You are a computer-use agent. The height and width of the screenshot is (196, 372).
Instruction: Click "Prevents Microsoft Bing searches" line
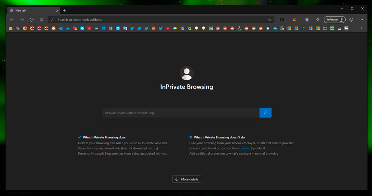coord(123,153)
